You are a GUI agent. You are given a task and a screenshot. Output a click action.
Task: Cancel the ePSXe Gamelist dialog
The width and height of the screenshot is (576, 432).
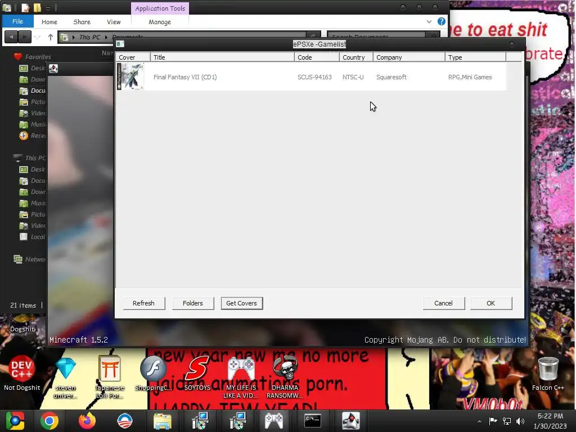coord(444,303)
